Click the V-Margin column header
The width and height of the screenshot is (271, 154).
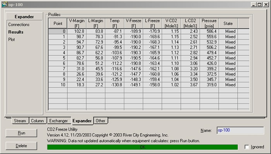(x=77, y=23)
